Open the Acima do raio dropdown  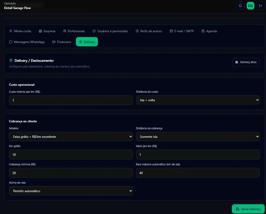[71, 191]
